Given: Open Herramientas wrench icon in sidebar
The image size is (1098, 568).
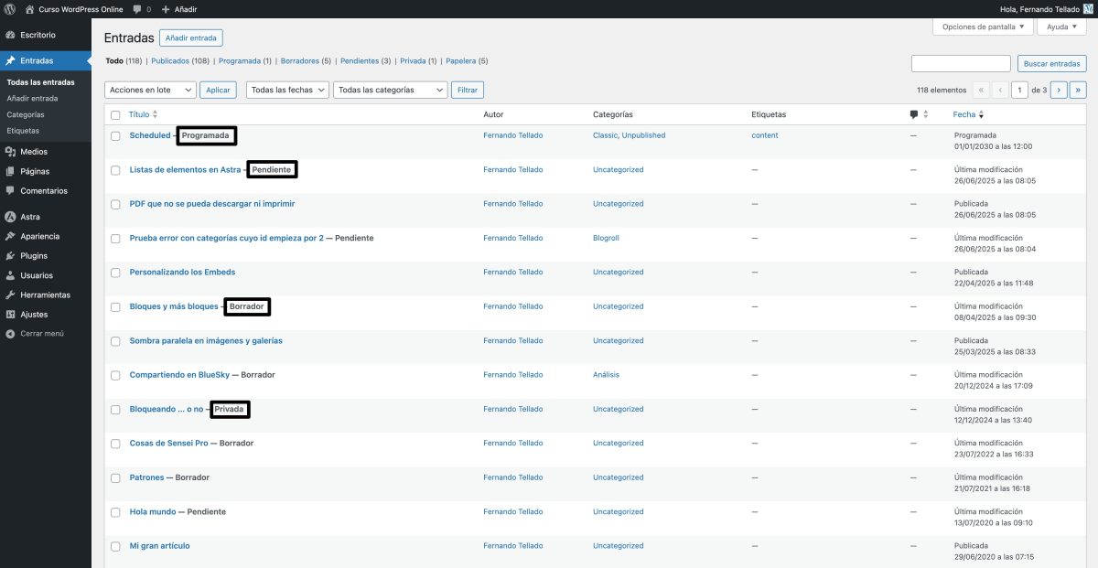Looking at the screenshot, I should (10, 295).
